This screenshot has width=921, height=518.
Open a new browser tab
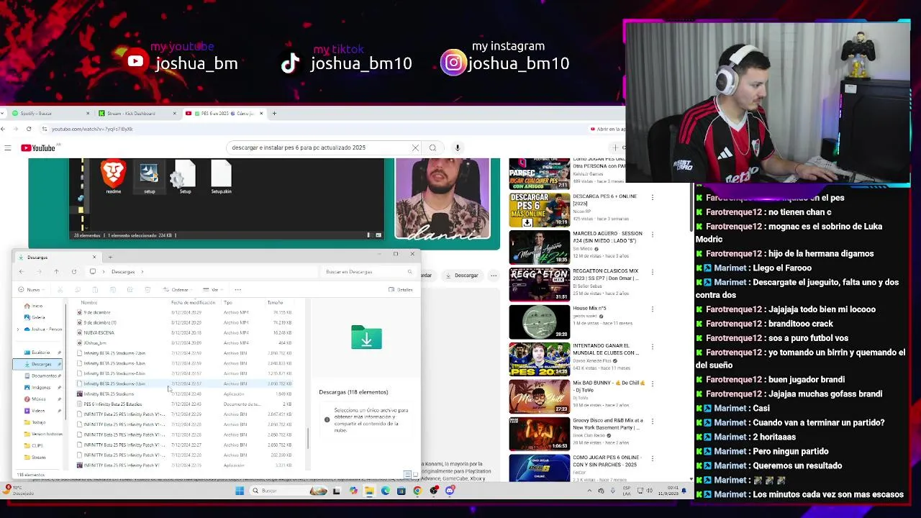(273, 113)
